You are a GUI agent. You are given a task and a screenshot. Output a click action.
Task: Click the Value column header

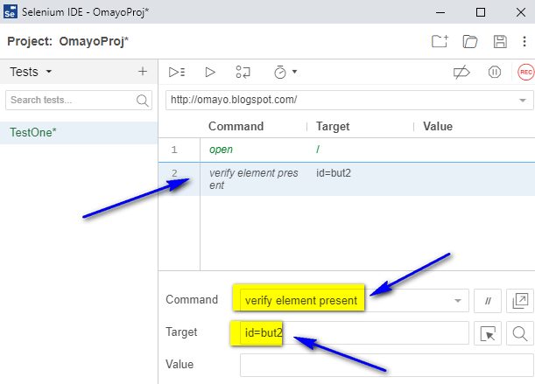point(438,127)
